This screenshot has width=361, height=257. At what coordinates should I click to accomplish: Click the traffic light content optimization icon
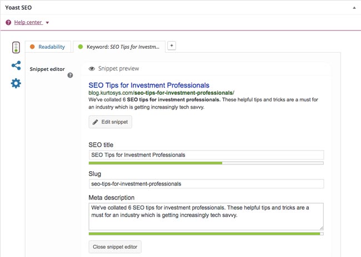(x=16, y=48)
